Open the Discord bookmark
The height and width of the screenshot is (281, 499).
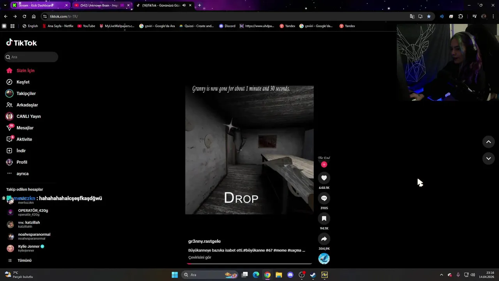coord(227,26)
